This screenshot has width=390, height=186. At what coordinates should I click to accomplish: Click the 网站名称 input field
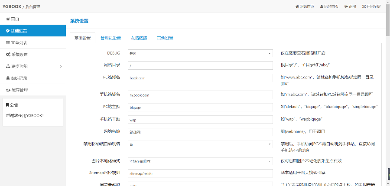pos(200,132)
